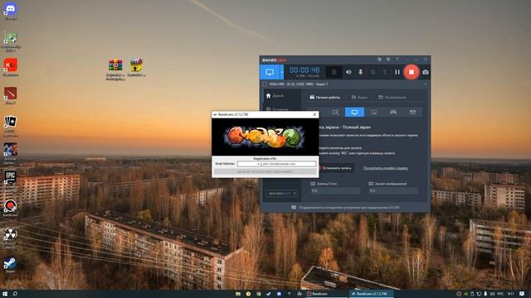
Task: Click the text overlay T icon in Bandicam
Action: coord(385,72)
